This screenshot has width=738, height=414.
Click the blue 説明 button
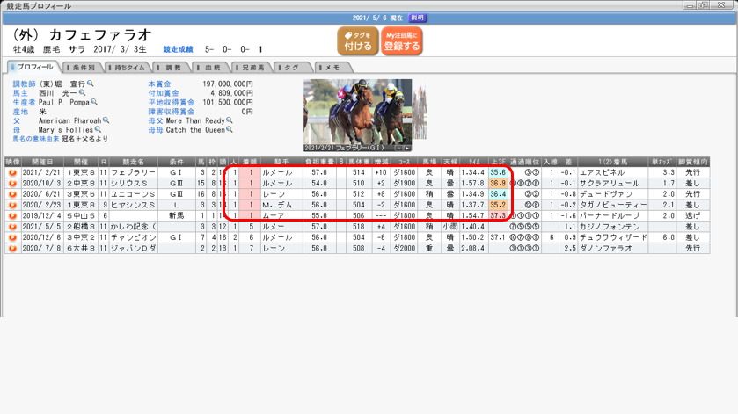pyautogui.click(x=418, y=18)
